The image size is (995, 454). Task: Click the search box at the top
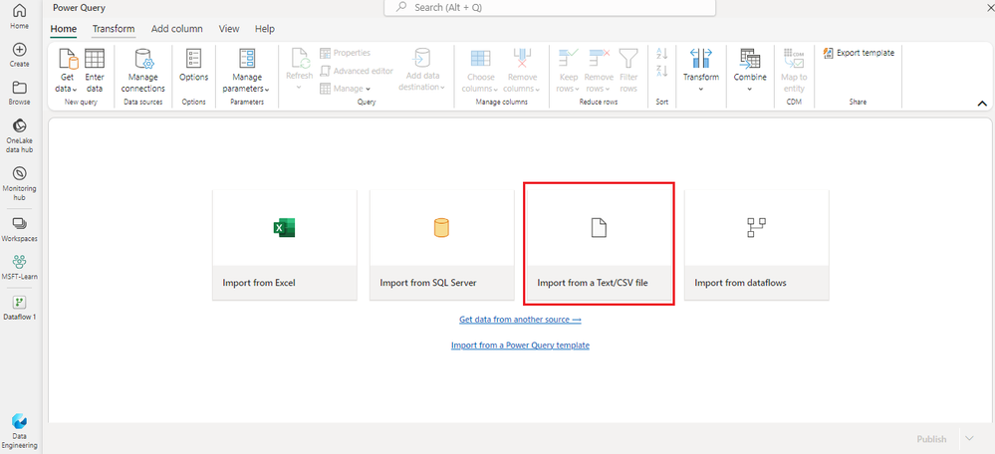pos(550,8)
